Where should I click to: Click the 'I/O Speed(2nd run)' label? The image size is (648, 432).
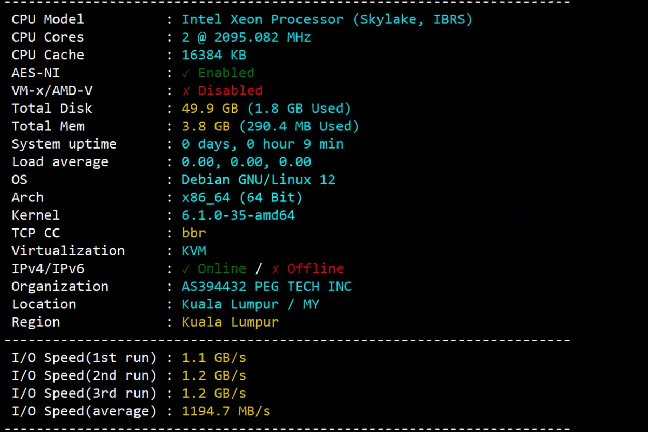(x=84, y=376)
